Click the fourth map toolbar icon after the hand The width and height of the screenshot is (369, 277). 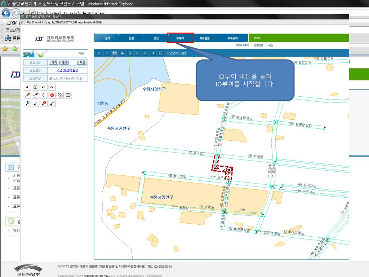point(122,53)
